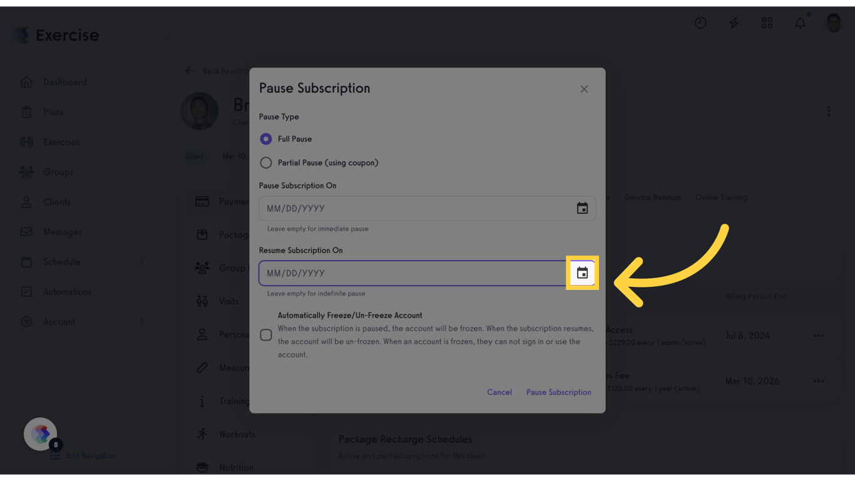The image size is (855, 481).
Task: Expand the Account sidebar submenu
Action: (x=141, y=322)
